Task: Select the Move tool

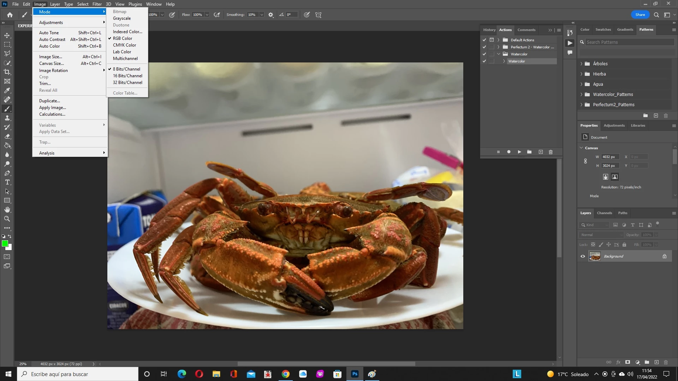Action: [7, 36]
